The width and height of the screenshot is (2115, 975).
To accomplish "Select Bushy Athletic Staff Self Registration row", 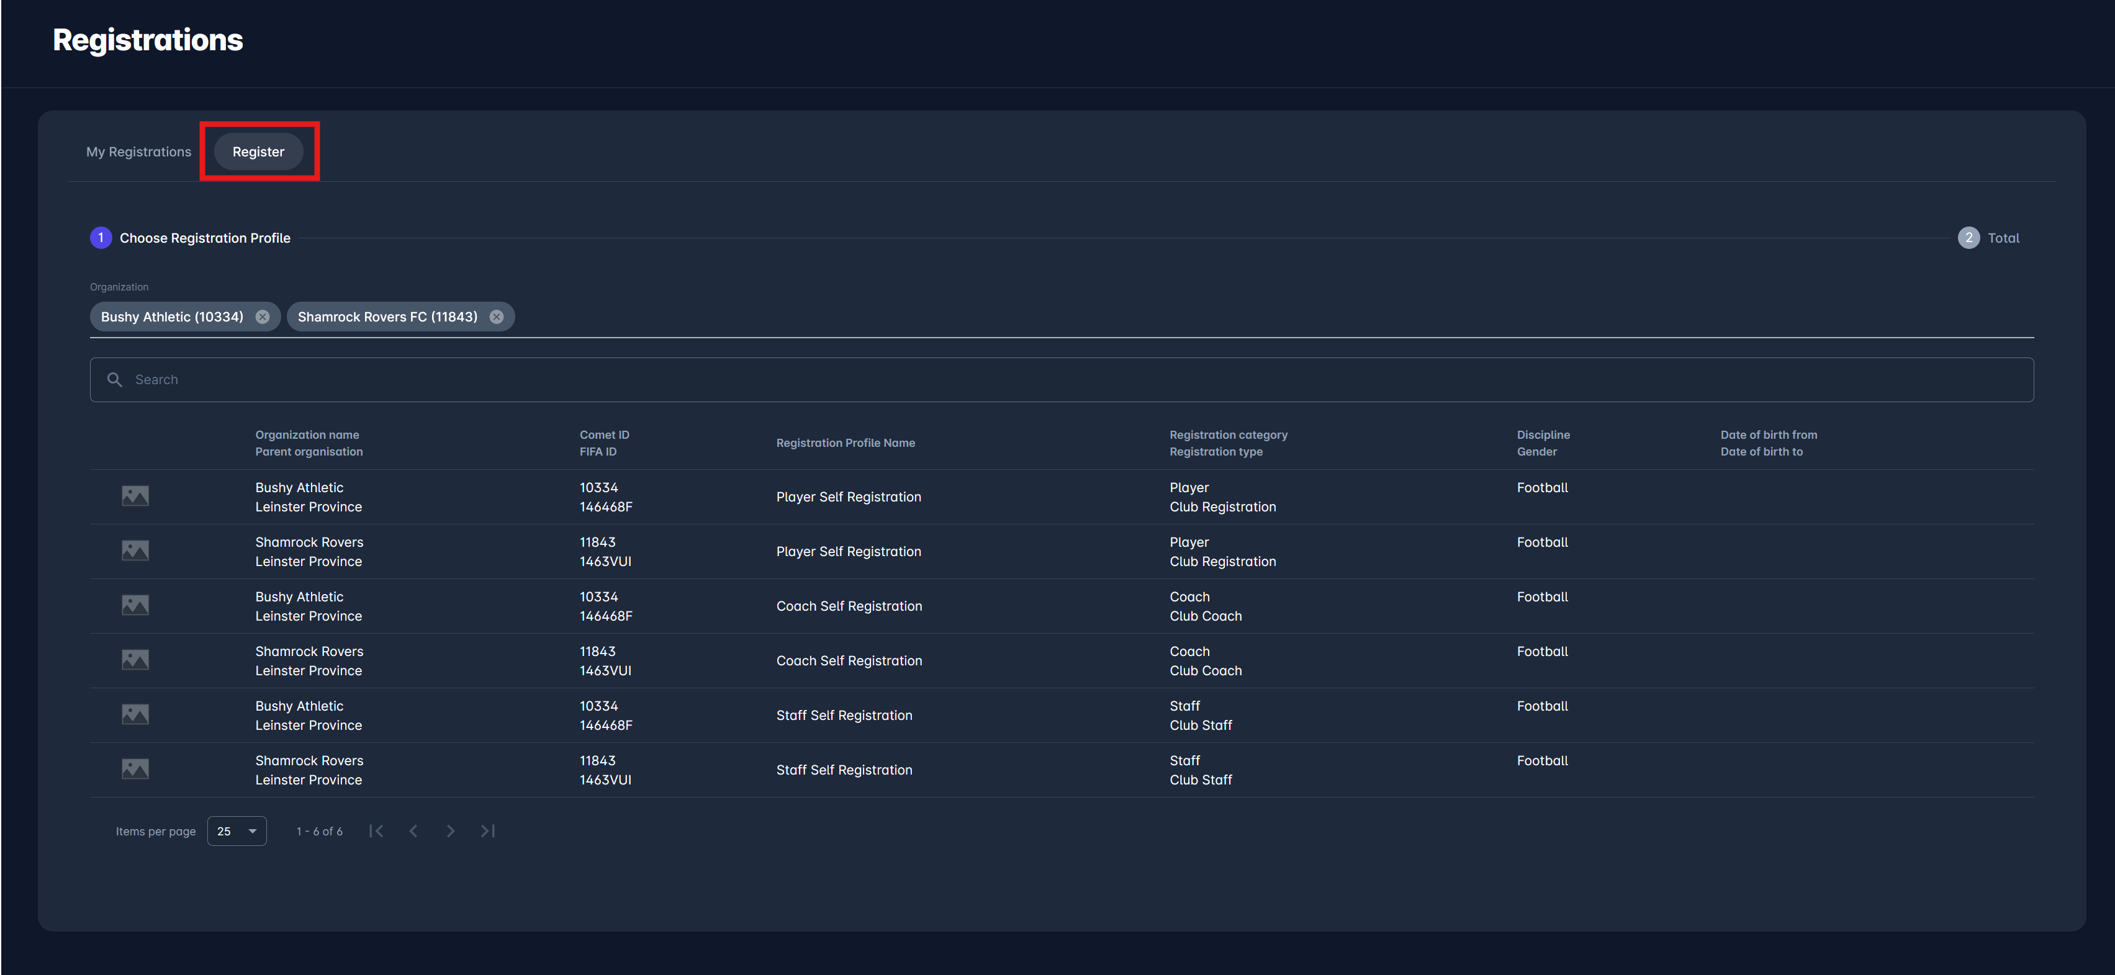I will [844, 715].
